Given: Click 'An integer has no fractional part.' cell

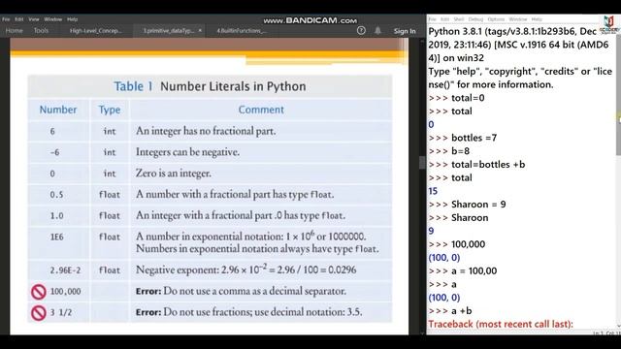Looking at the screenshot, I should point(206,131).
